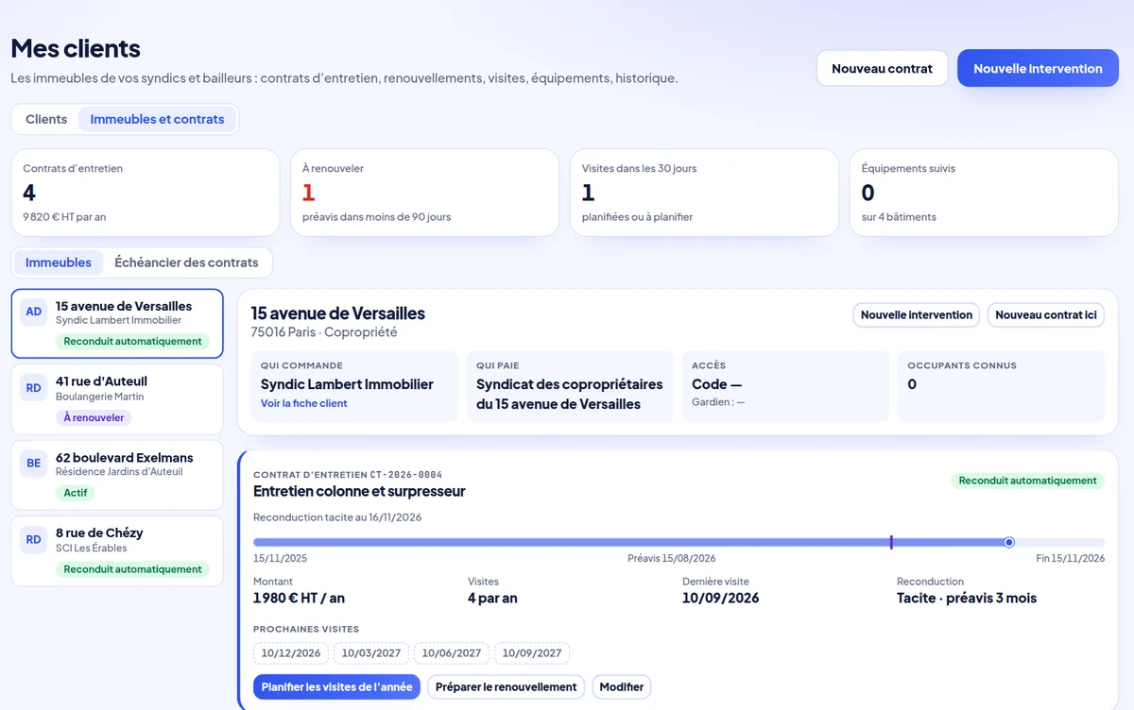Create a Nouvelle intervention from the header
The height and width of the screenshot is (710, 1134).
point(1038,68)
